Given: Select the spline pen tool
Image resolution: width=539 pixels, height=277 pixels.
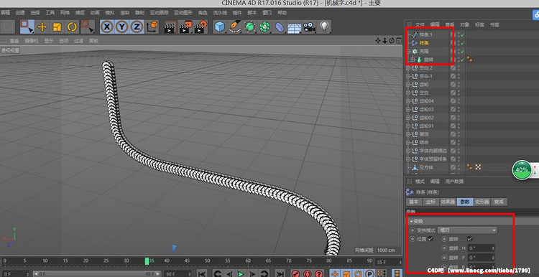Looking at the screenshot, I should tap(235, 27).
